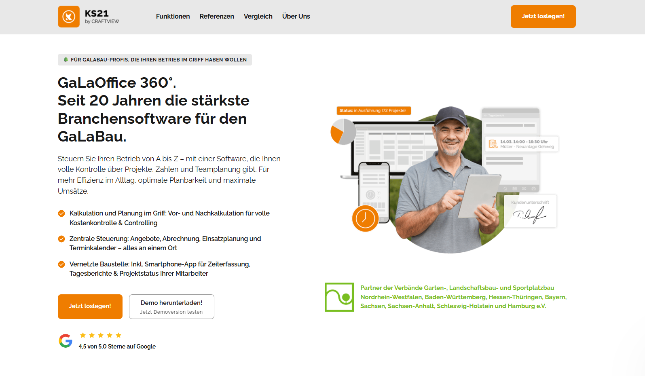Click the 'Status: in Ausführung' label
This screenshot has height=376, width=645.
tap(374, 110)
